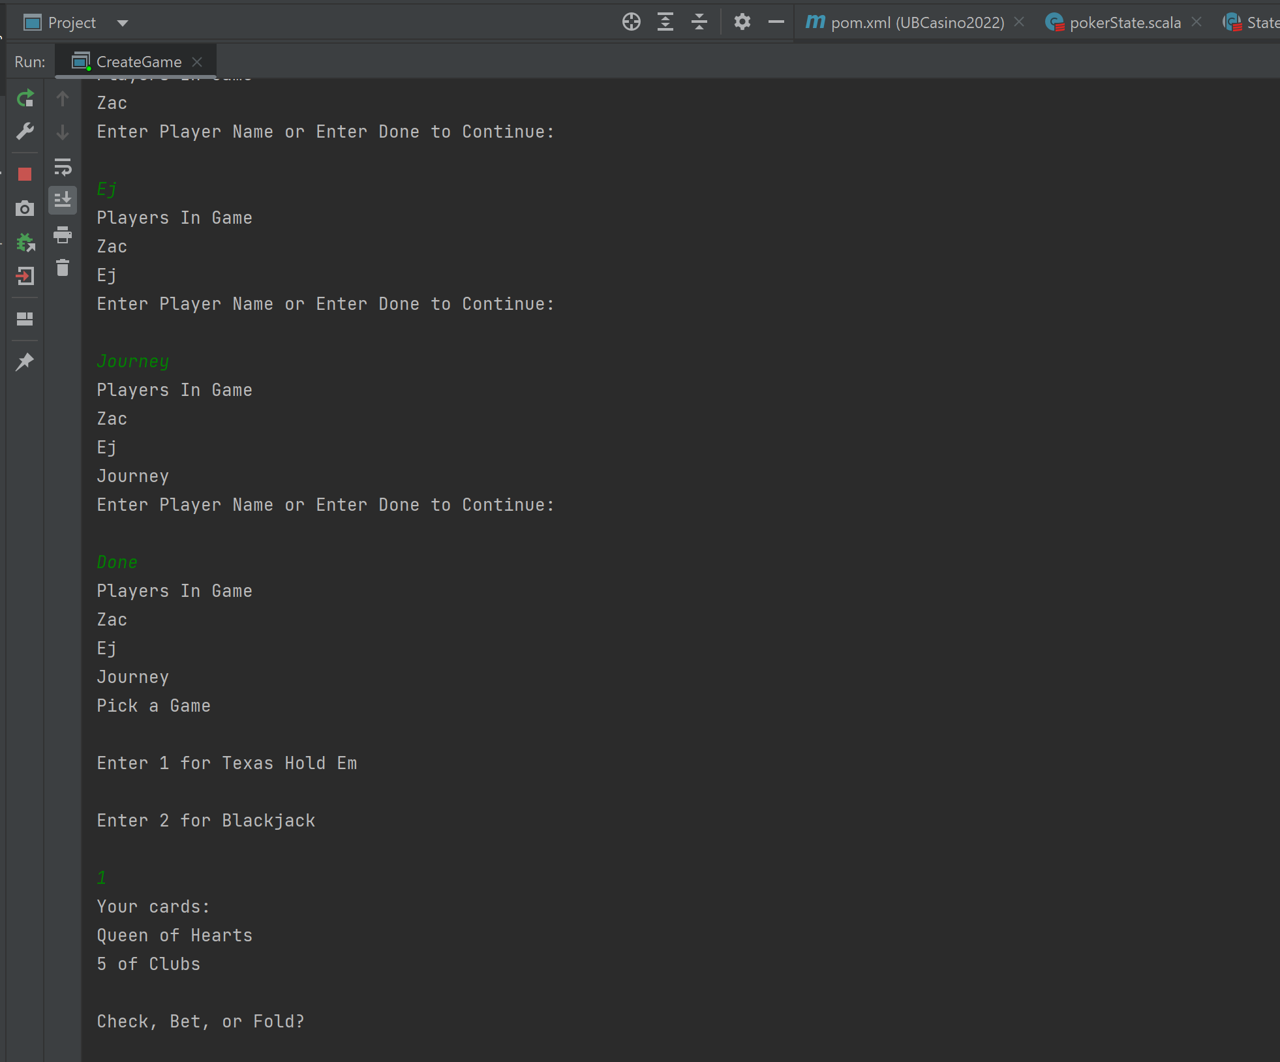Clear all console output with trash
This screenshot has width=1280, height=1062.
click(63, 268)
